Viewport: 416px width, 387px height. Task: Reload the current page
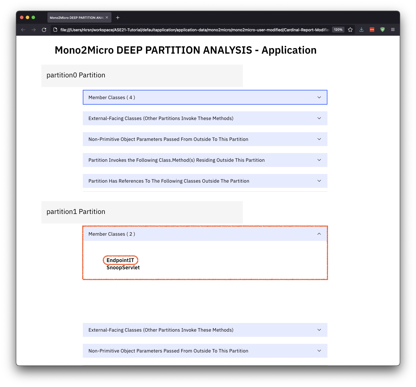pos(44,30)
